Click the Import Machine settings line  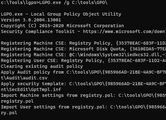83,95
